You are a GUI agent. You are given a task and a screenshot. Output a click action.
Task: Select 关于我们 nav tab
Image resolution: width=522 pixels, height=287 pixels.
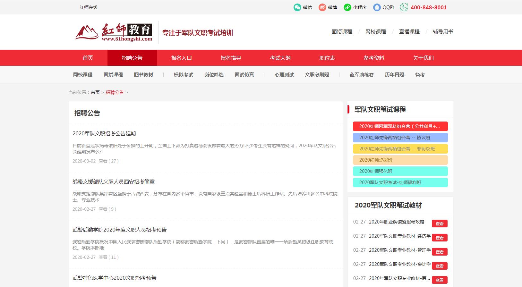pyautogui.click(x=424, y=58)
